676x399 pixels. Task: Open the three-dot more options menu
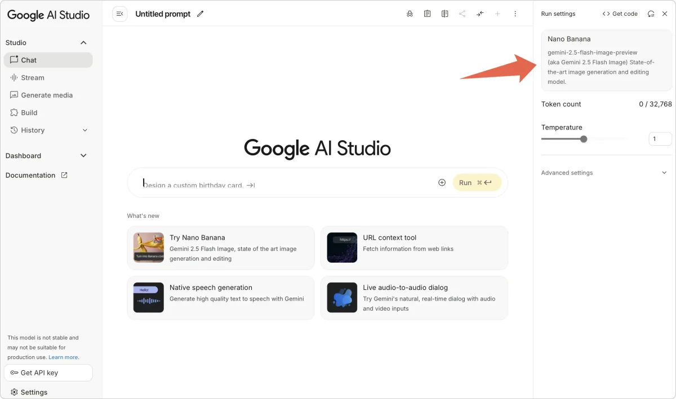(x=515, y=14)
